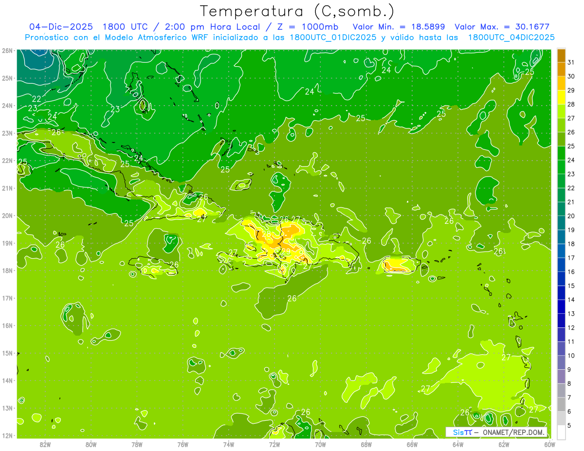The image size is (584, 451).
Task: Click the 21N latitude axis label
Action: pos(7,188)
